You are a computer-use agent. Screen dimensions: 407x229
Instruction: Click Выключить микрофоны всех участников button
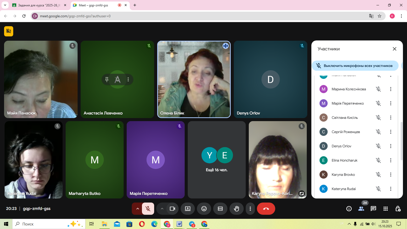(x=355, y=66)
